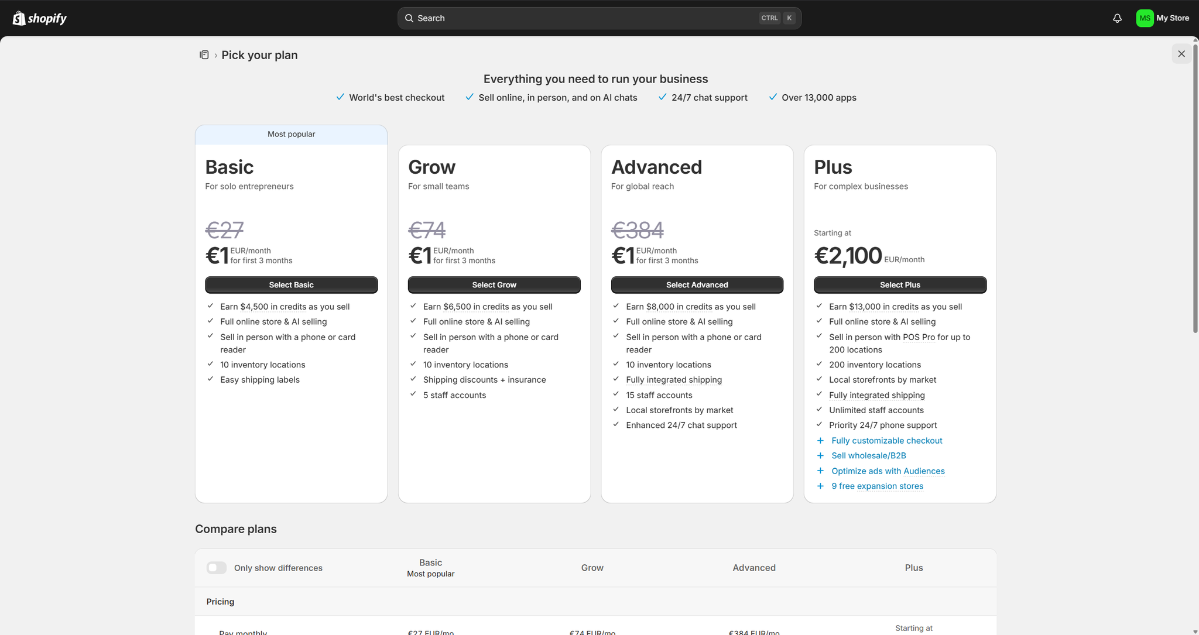Click checkmark beside Sell online, in person
Image resolution: width=1199 pixels, height=635 pixels.
click(x=469, y=97)
